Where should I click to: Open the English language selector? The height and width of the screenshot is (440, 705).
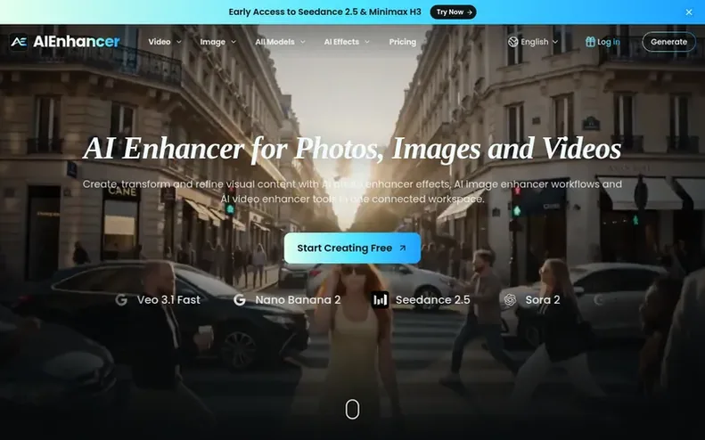coord(534,42)
